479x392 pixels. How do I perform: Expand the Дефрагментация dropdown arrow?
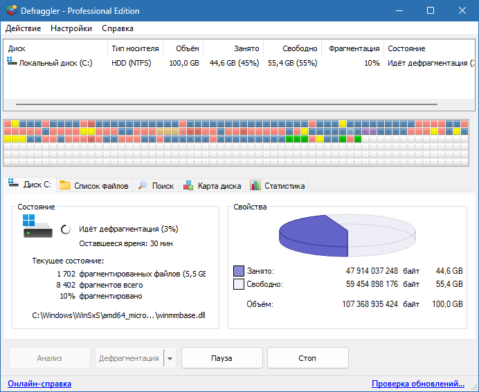pos(170,358)
